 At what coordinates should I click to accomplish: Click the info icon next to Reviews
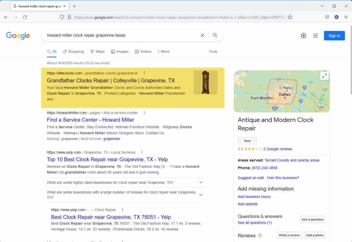pos(260,235)
